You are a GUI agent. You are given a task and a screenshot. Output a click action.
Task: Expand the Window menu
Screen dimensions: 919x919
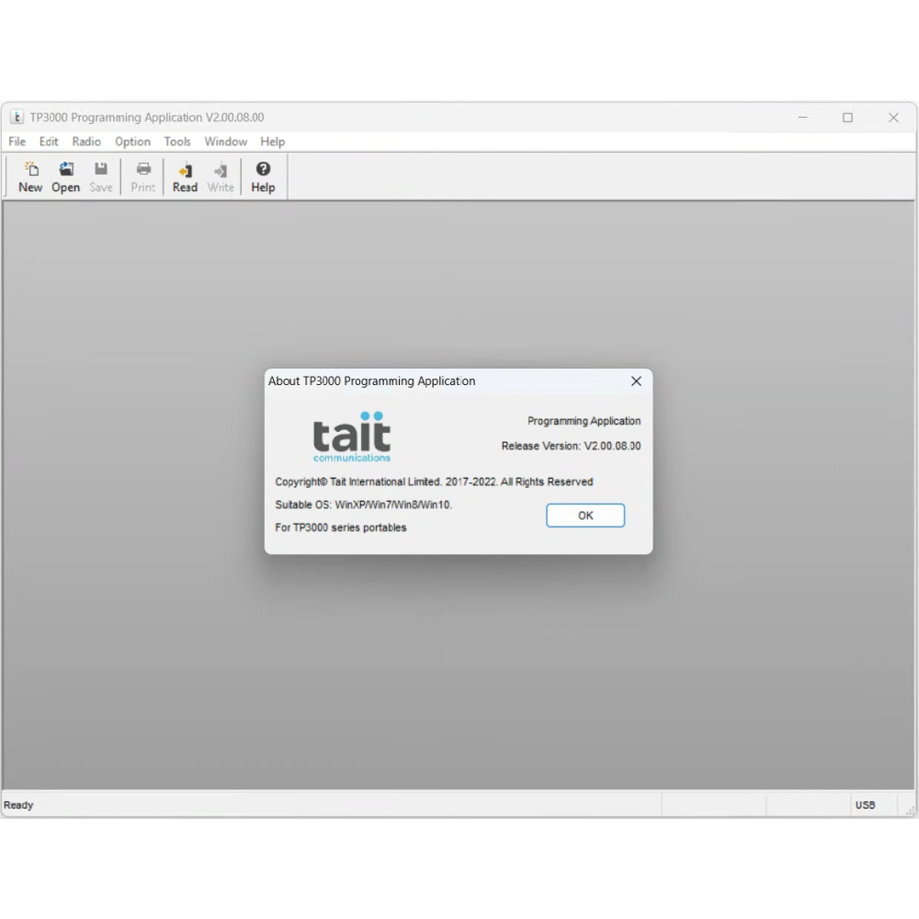pyautogui.click(x=225, y=142)
